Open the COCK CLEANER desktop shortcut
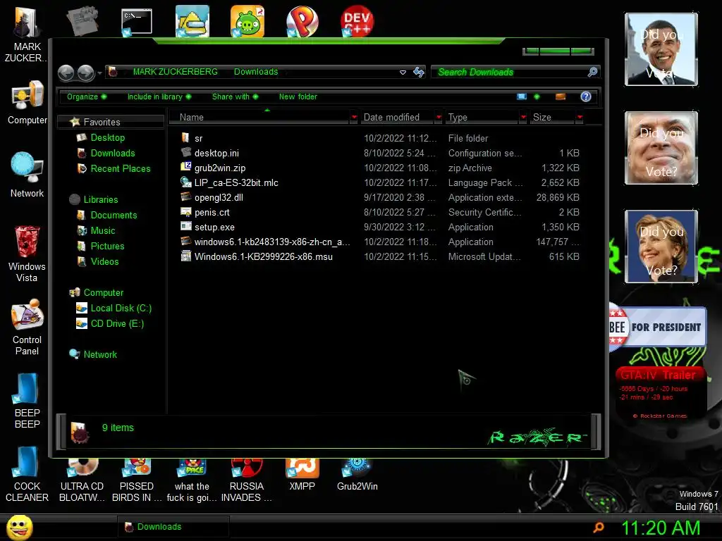The width and height of the screenshot is (722, 541). [x=27, y=474]
